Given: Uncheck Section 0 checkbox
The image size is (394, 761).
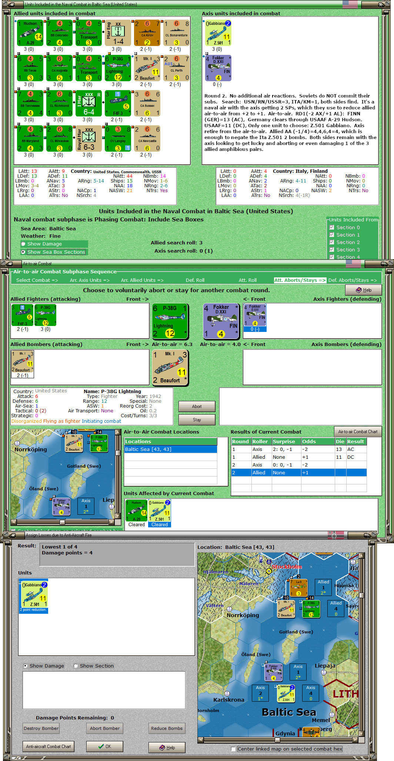Looking at the screenshot, I should 332,227.
